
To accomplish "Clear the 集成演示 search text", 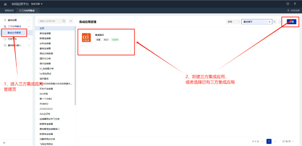I will [269, 22].
